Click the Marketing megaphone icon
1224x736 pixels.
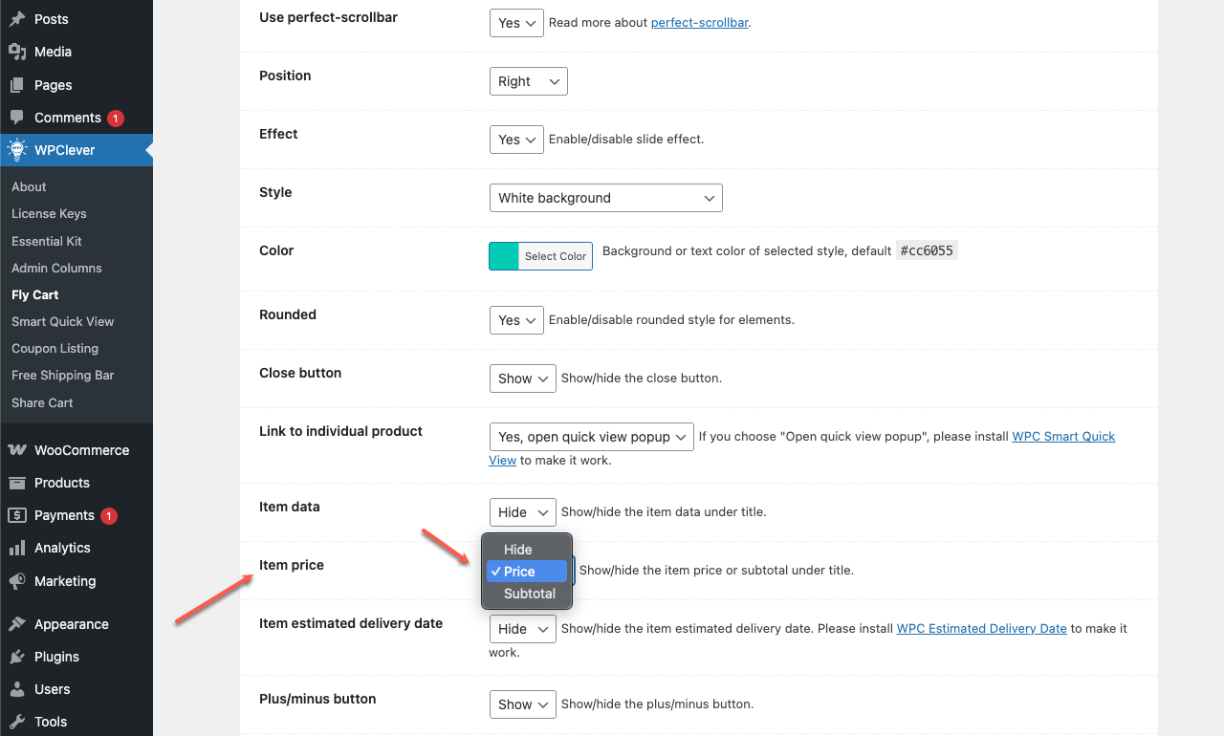[x=17, y=581]
